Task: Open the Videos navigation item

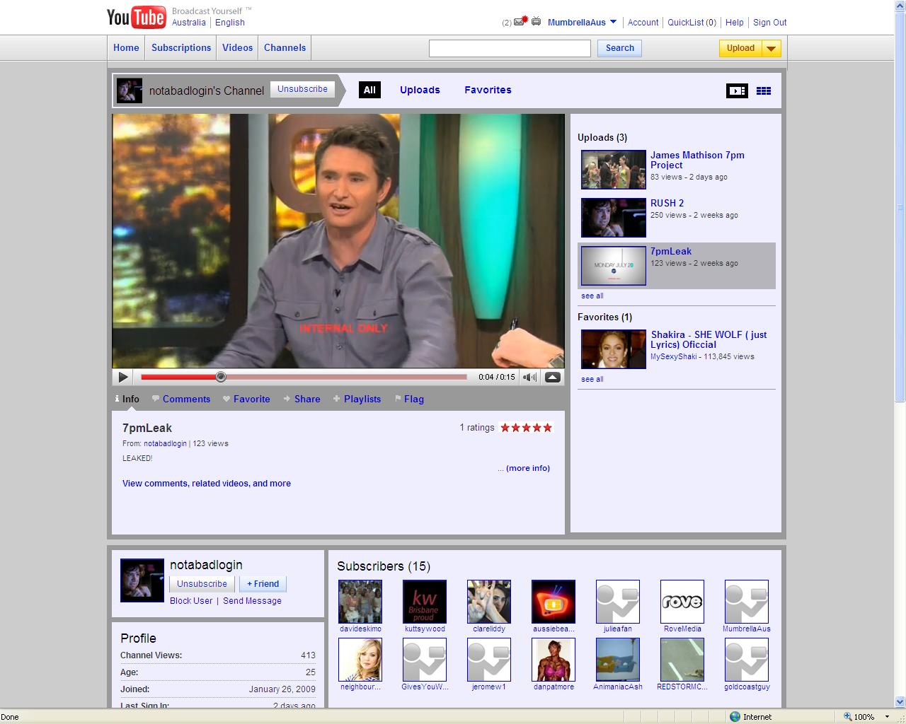Action: point(237,47)
